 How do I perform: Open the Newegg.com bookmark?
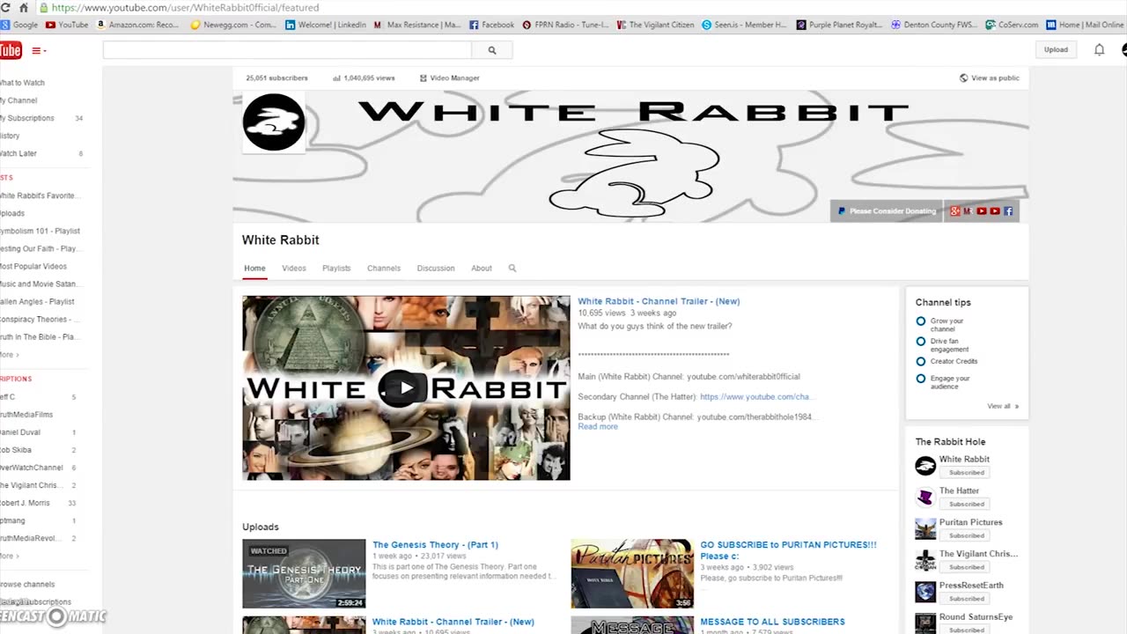point(233,25)
